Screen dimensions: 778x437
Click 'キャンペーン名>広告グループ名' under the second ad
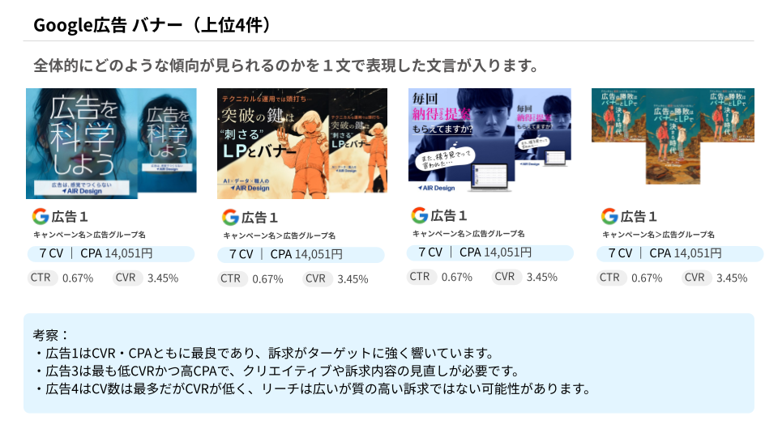(x=280, y=235)
